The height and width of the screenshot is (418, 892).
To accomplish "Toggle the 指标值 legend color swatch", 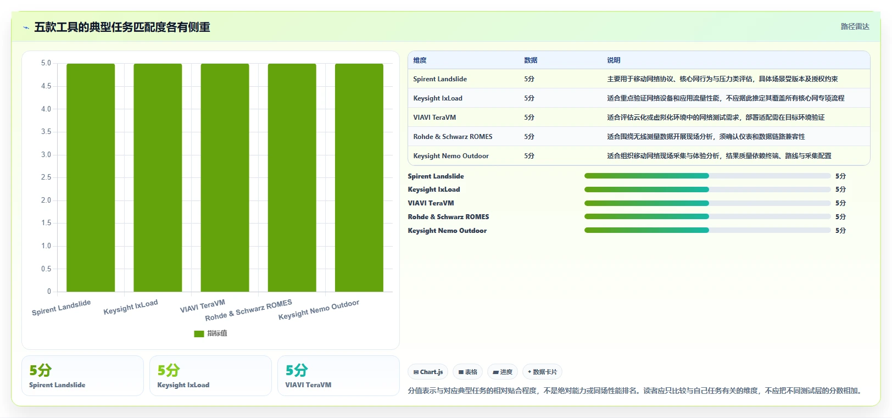I will [x=199, y=333].
